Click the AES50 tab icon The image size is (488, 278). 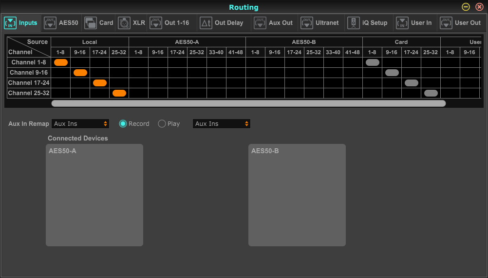[50, 23]
